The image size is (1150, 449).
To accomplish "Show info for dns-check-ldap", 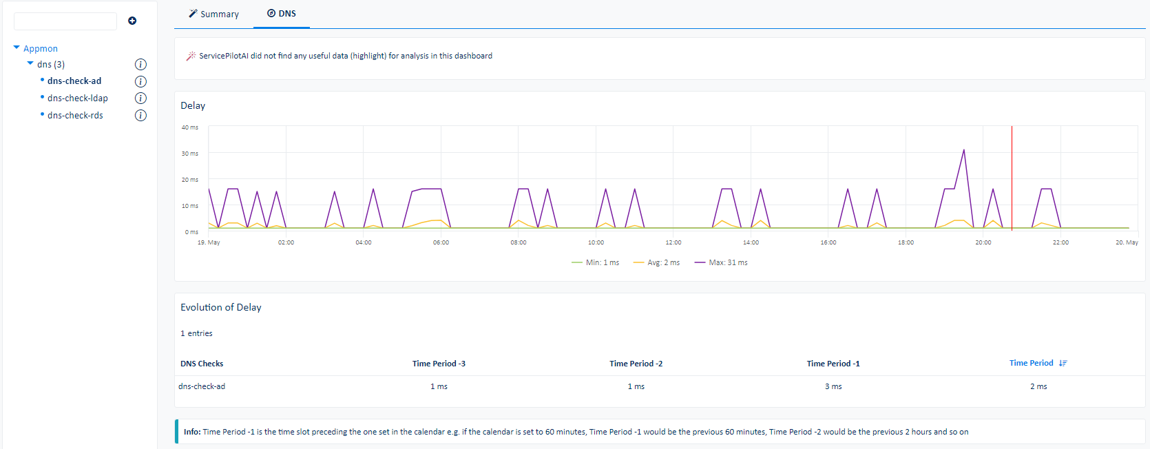I will click(140, 98).
